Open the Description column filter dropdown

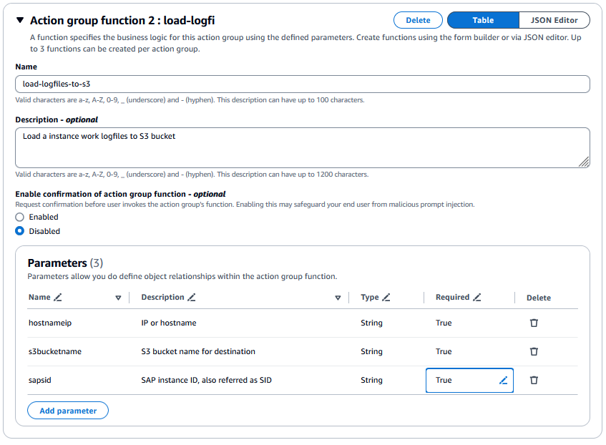338,297
